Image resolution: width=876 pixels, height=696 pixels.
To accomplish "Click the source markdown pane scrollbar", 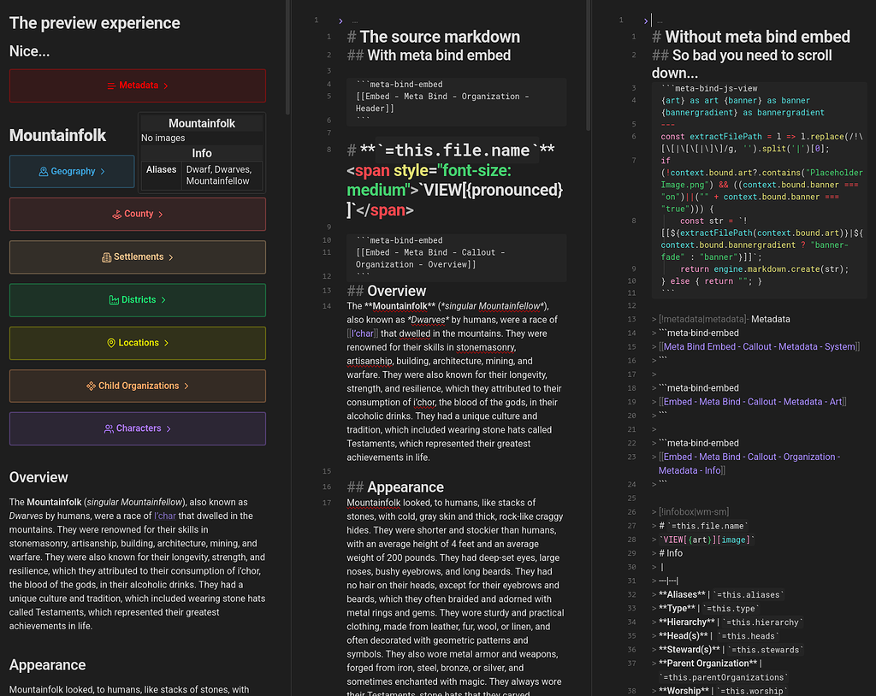I will (x=589, y=64).
